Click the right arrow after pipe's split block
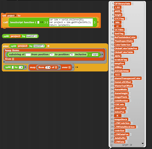The image size is (152, 149). (48, 46)
